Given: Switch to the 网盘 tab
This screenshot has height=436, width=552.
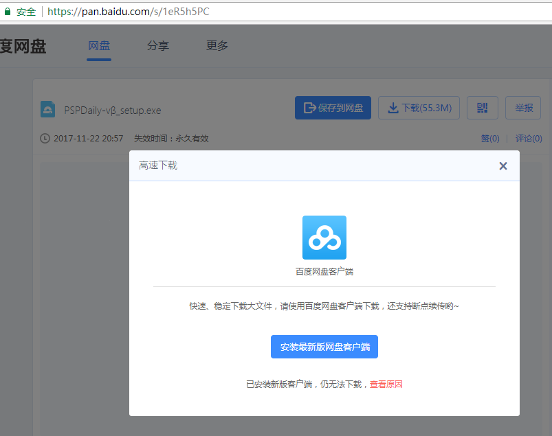Looking at the screenshot, I should coord(99,46).
